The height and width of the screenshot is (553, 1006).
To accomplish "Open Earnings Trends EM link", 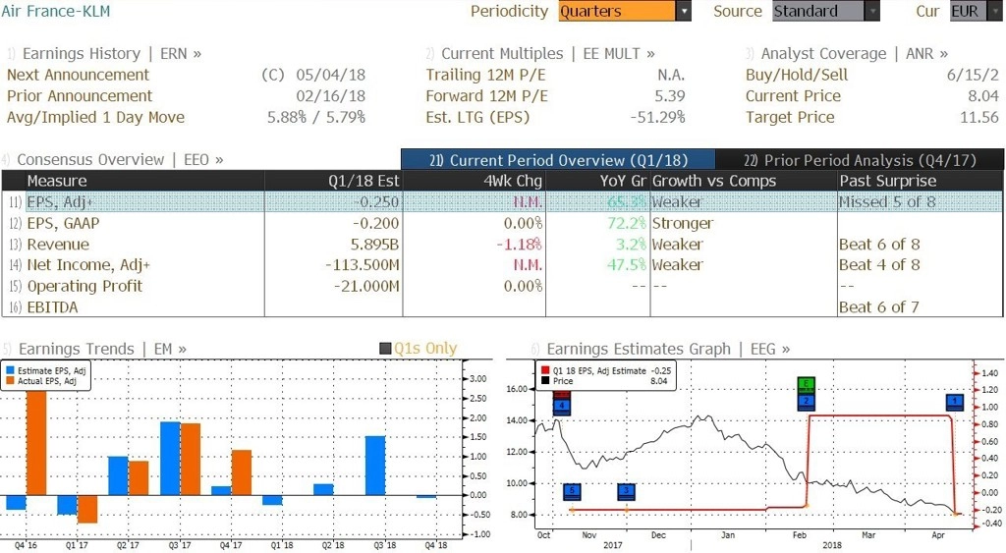I will coord(102,349).
